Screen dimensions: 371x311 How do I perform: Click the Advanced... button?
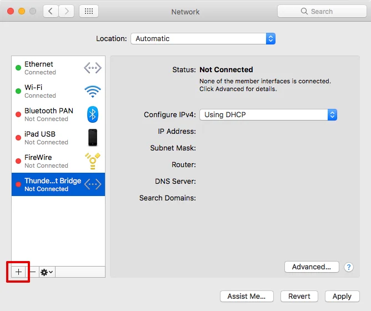click(312, 267)
